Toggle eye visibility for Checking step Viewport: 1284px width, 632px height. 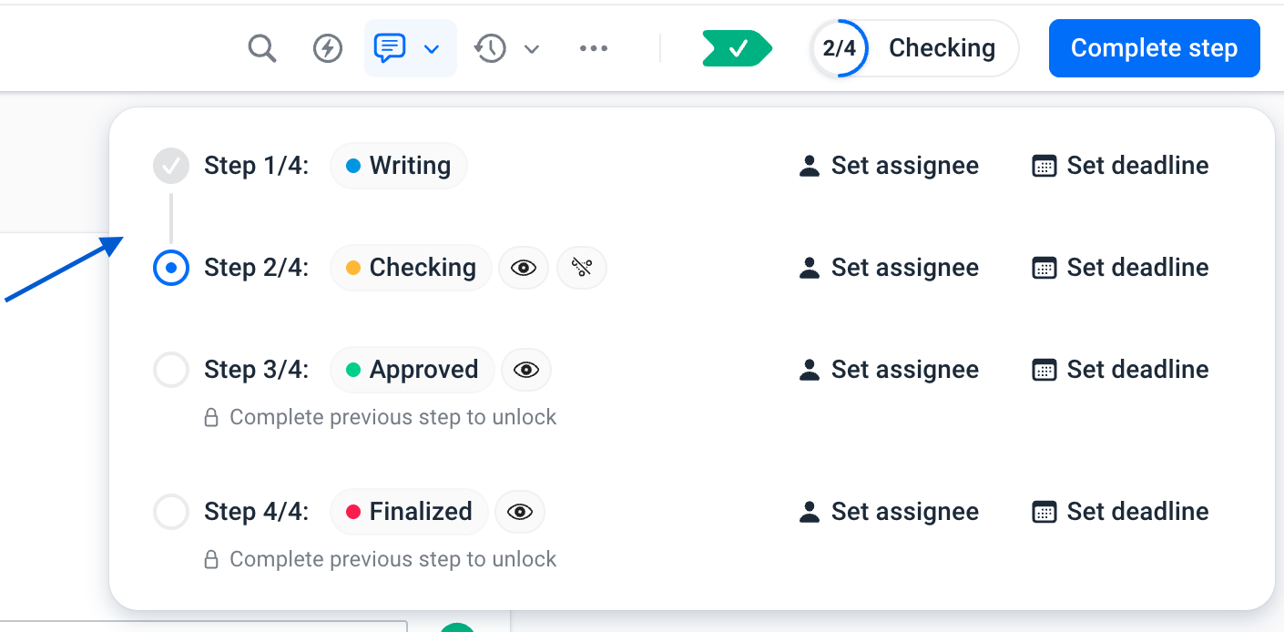pyautogui.click(x=524, y=268)
